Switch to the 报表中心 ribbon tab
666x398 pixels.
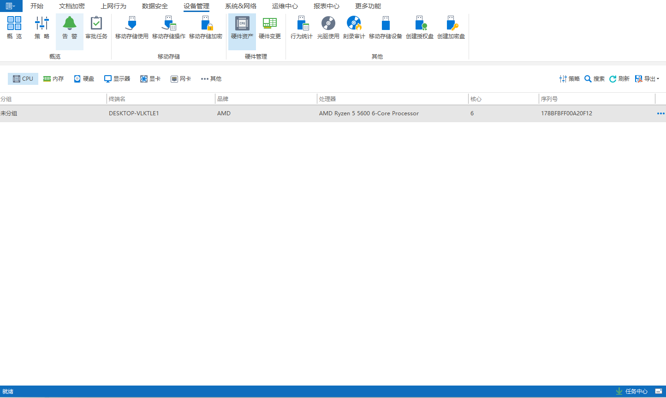click(327, 6)
